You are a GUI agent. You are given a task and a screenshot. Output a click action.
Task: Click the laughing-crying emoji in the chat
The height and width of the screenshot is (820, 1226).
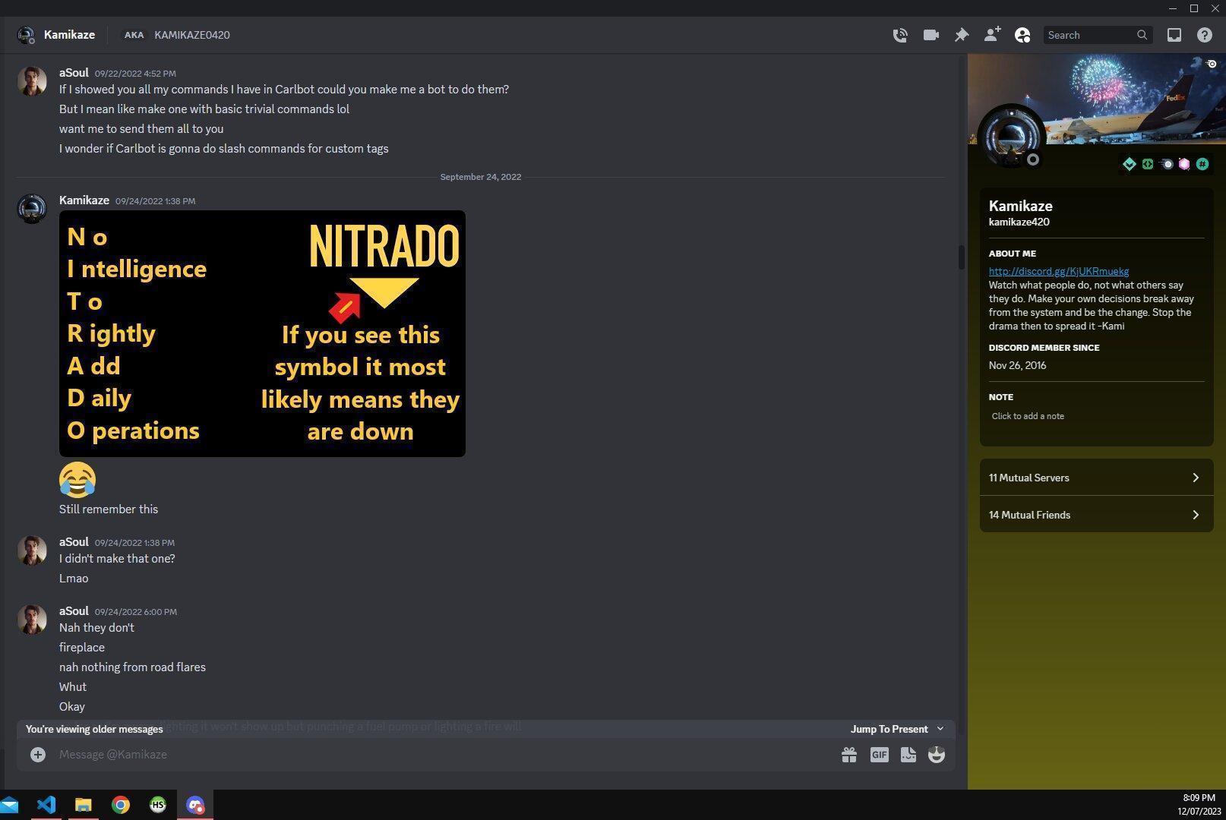(x=77, y=480)
